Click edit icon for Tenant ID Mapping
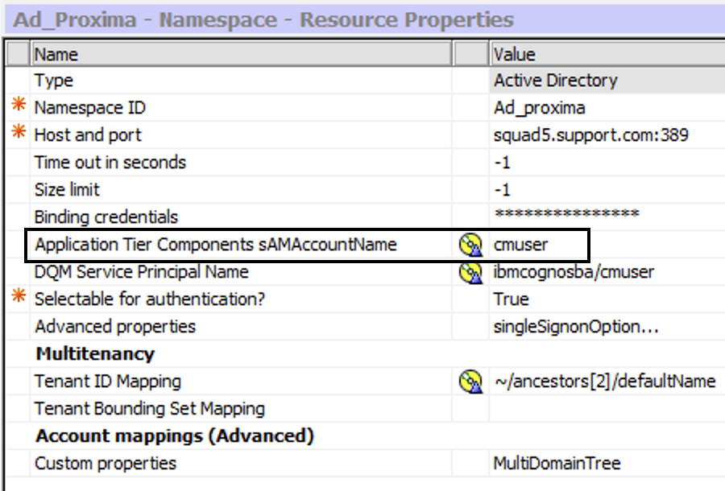 (470, 381)
